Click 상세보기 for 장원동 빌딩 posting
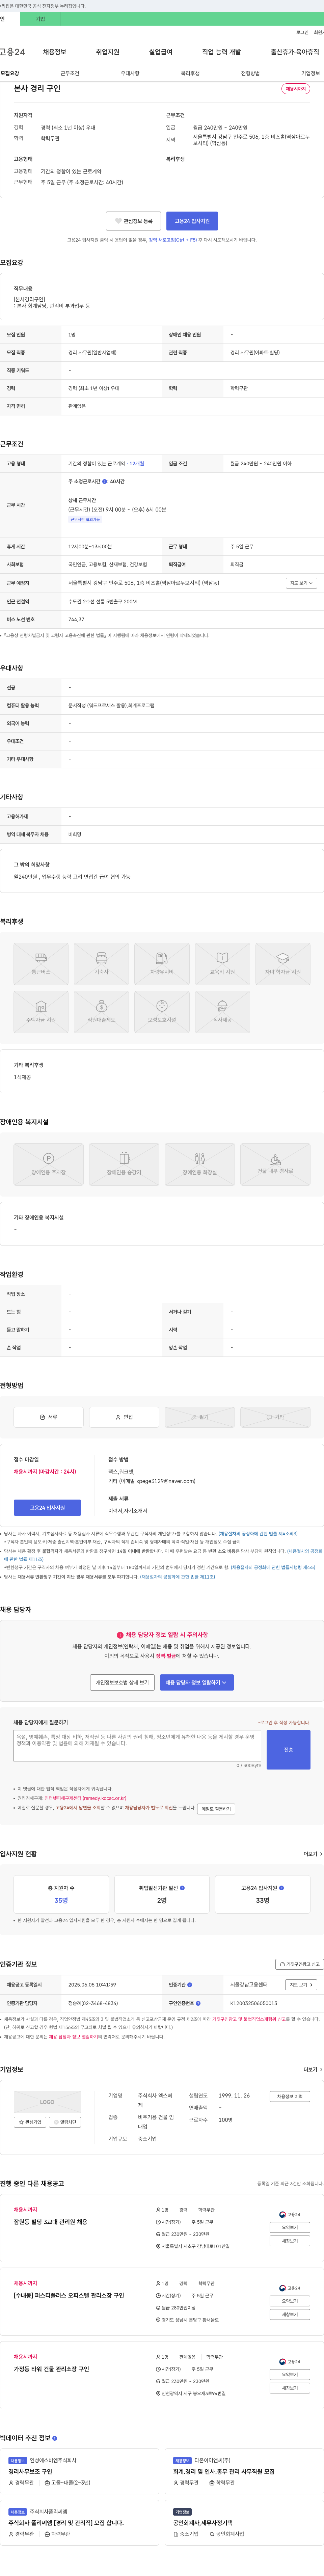324x2576 pixels. tap(290, 2227)
